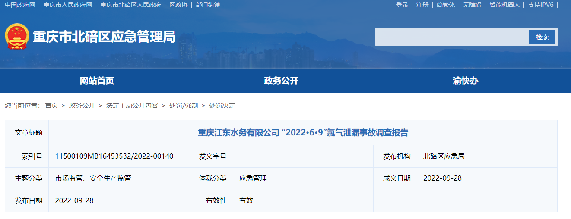
Task: Go to 网站首页 in main navigation
Action: tap(97, 81)
